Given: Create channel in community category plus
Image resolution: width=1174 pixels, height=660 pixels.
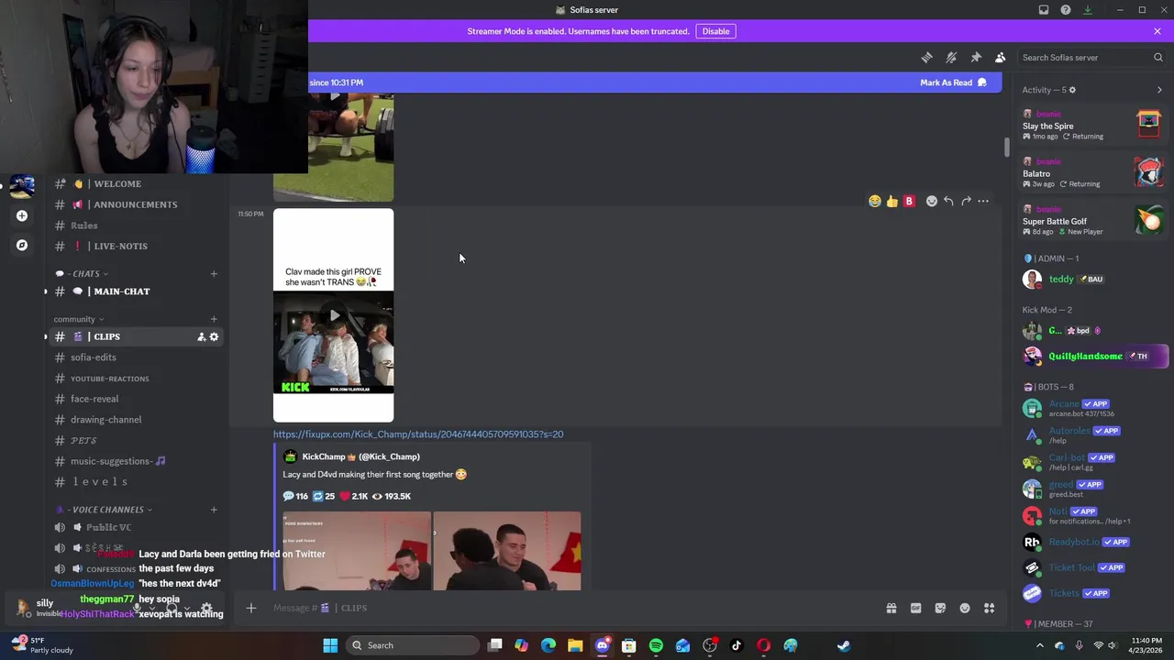Looking at the screenshot, I should pyautogui.click(x=214, y=319).
